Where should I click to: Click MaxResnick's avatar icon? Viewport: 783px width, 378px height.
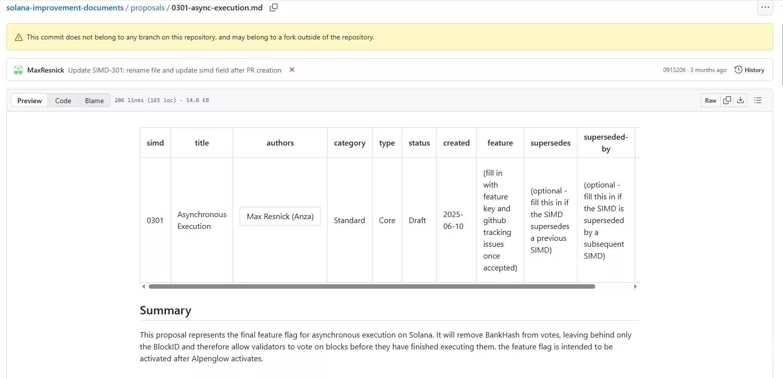18,70
